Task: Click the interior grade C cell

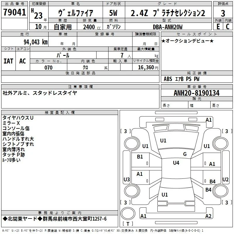Action: point(228,27)
